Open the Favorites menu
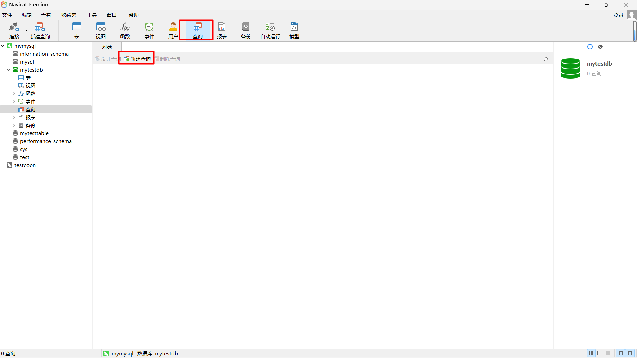The width and height of the screenshot is (637, 358). click(69, 15)
